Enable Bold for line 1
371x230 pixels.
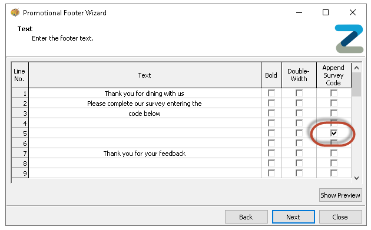[271, 93]
